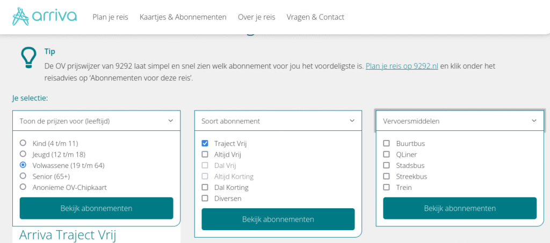
Task: Open Kaartjes & Abonnementen menu
Action: tap(183, 17)
